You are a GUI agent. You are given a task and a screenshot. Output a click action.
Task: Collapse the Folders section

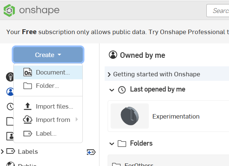point(112,143)
